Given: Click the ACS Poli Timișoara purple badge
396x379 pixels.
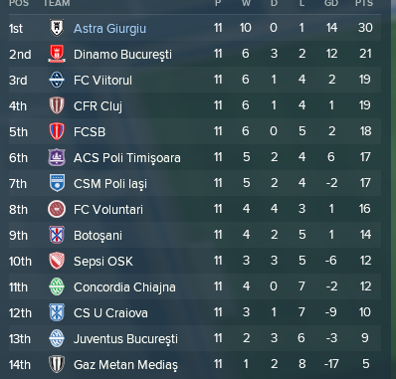Looking at the screenshot, I should pos(57,157).
